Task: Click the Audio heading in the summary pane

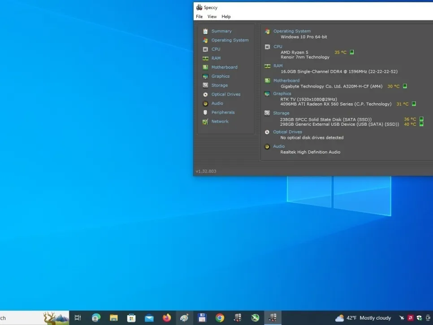Action: [x=279, y=146]
